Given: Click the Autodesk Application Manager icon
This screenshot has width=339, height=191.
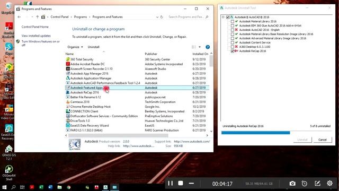Looking at the screenshot, I should [68, 78].
